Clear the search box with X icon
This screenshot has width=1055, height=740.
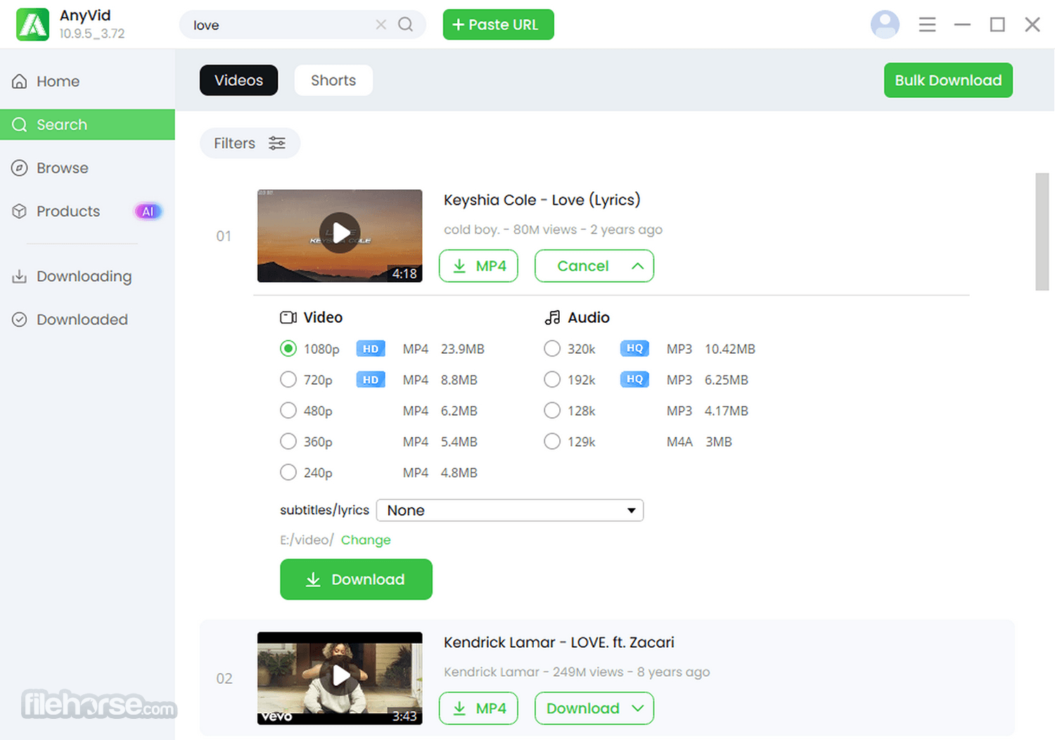point(381,25)
